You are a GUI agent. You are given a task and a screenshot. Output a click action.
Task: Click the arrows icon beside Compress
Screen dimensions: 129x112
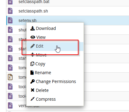tap(33, 99)
